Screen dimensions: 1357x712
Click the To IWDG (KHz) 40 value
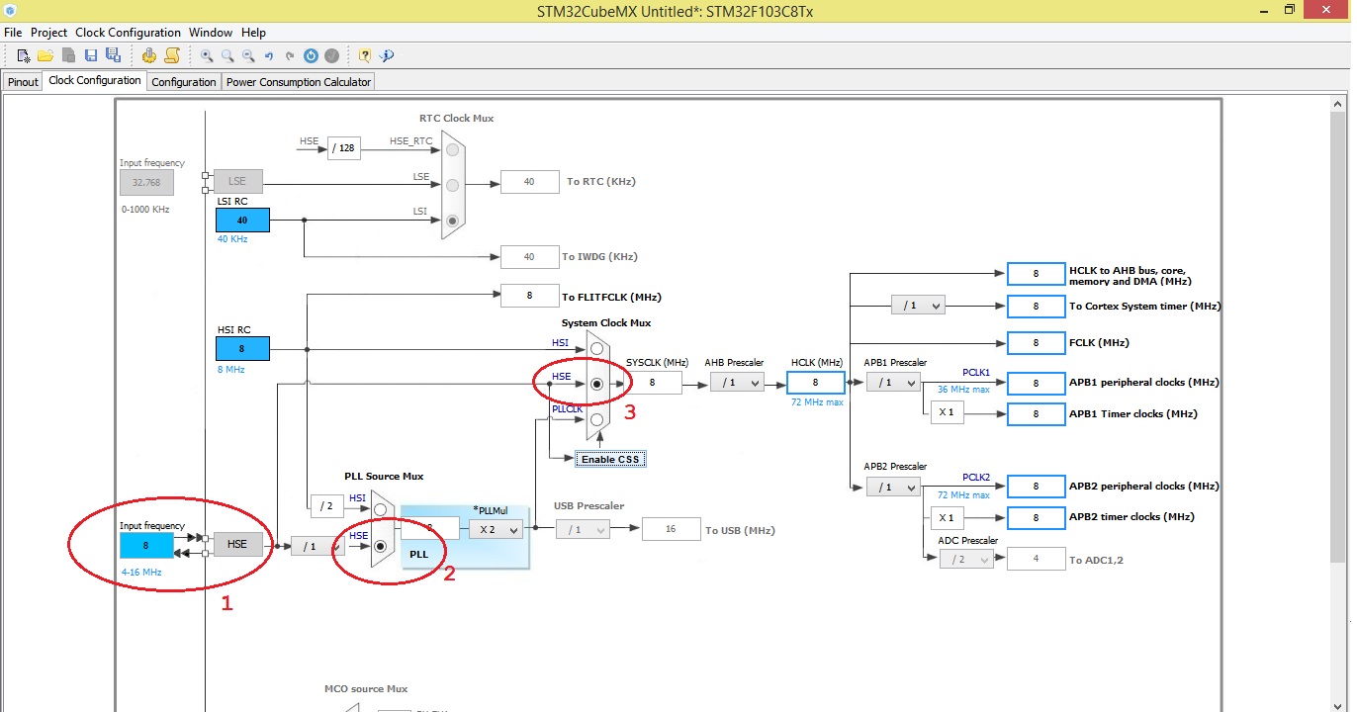(529, 256)
